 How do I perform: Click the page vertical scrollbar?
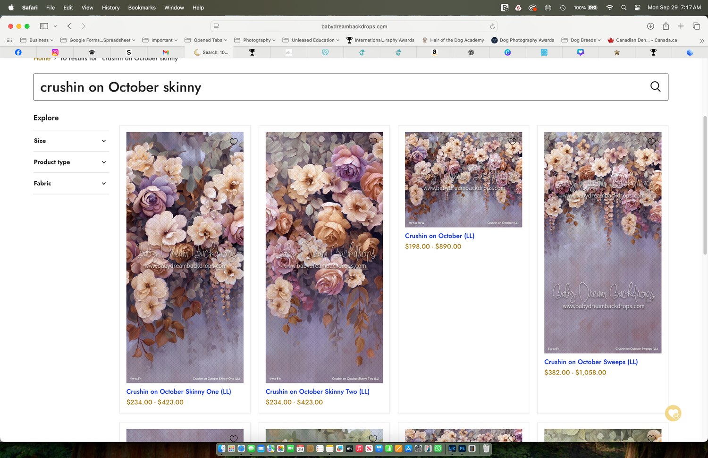[x=705, y=185]
